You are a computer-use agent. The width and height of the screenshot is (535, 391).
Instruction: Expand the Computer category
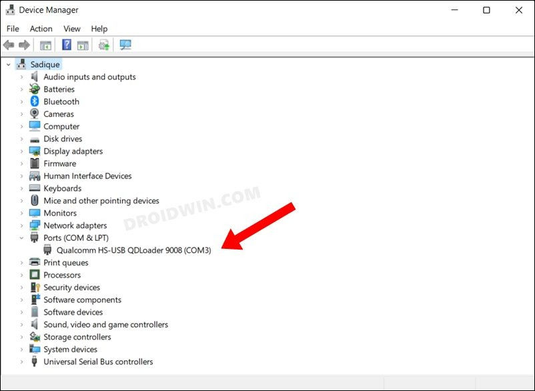tap(21, 127)
